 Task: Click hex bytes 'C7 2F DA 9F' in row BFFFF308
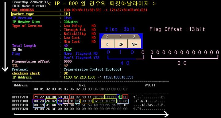tap(105, 101)
